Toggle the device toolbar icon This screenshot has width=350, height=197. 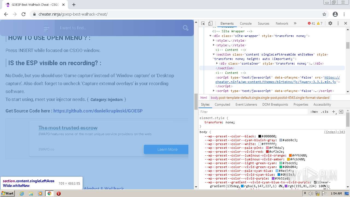(x=210, y=24)
